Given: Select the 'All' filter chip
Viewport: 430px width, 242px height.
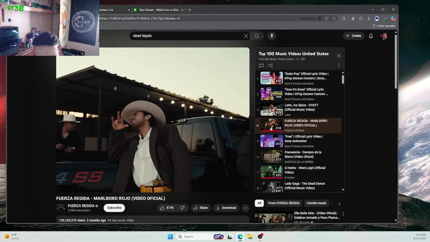Looking at the screenshot, I should 259,203.
